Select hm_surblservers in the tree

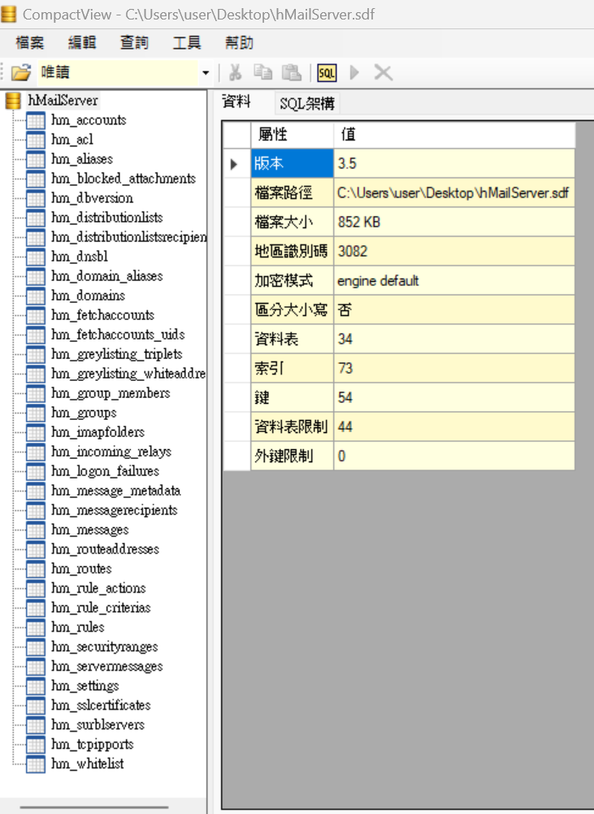click(98, 724)
